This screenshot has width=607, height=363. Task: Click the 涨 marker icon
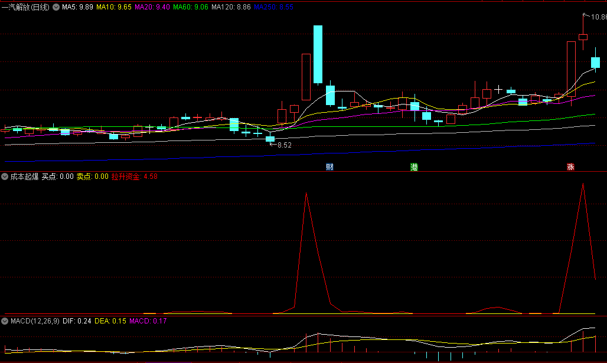tap(570, 167)
